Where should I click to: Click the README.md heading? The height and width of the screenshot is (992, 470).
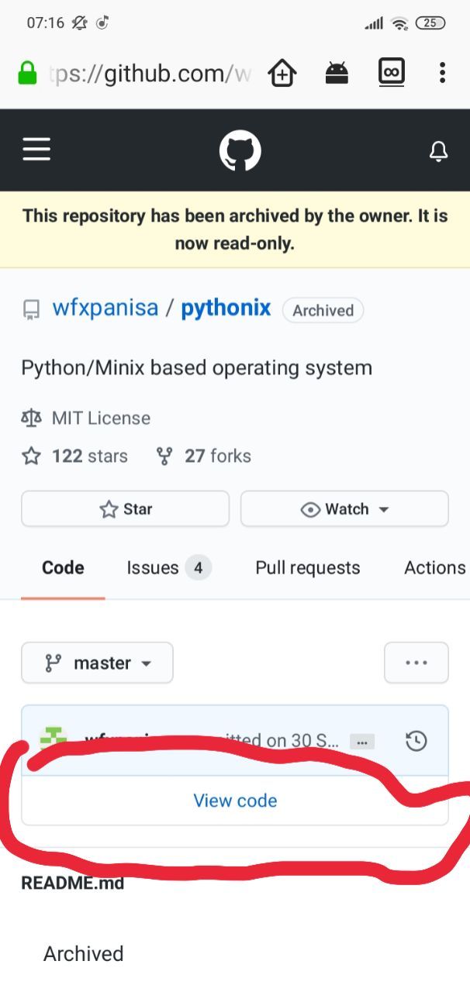point(72,883)
